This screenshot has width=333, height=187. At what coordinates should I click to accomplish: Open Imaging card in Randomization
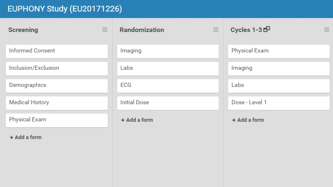(x=168, y=51)
